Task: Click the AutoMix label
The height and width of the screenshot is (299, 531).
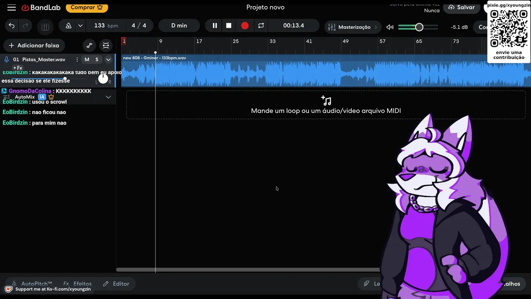Action: click(24, 97)
